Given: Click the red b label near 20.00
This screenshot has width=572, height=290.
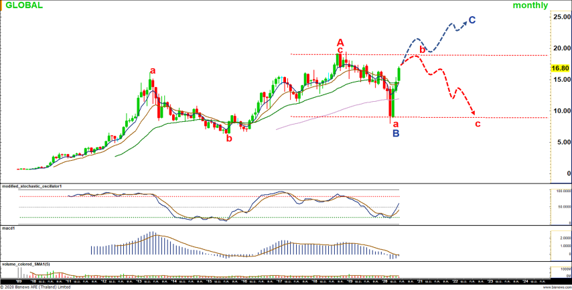Looking at the screenshot, I should pyautogui.click(x=422, y=49).
